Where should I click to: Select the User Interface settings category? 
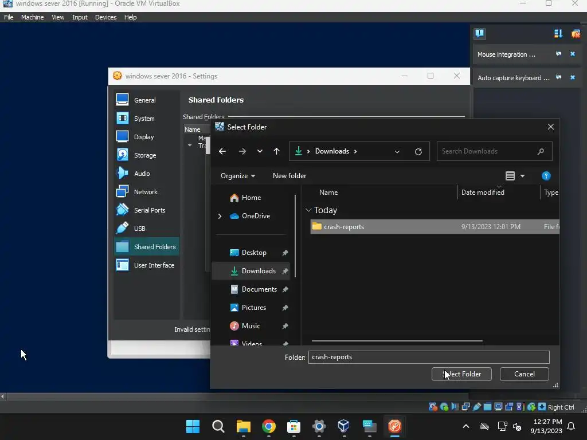click(x=147, y=265)
